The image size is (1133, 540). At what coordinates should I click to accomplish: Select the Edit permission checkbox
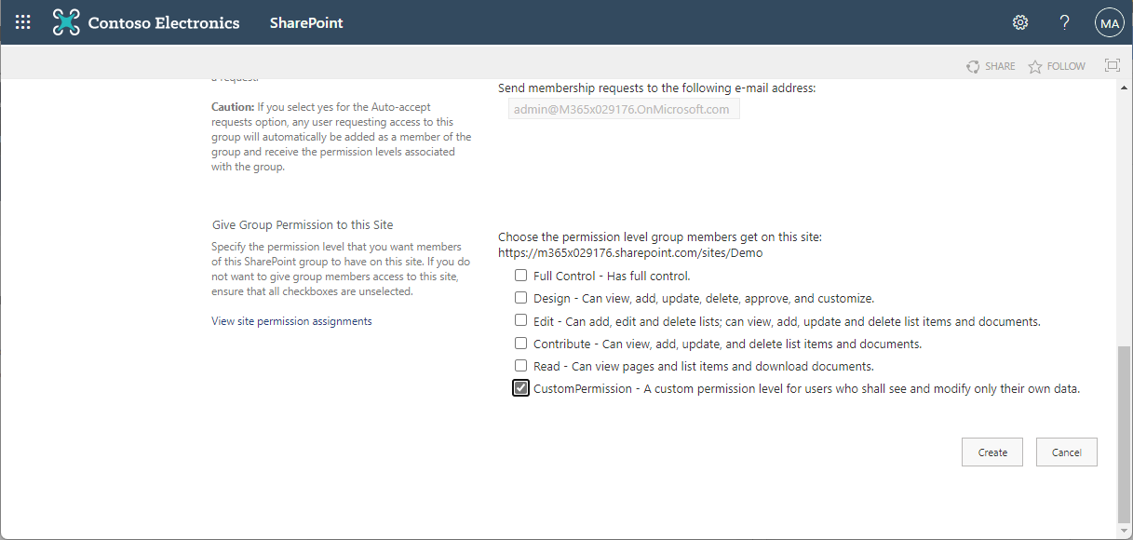point(521,320)
